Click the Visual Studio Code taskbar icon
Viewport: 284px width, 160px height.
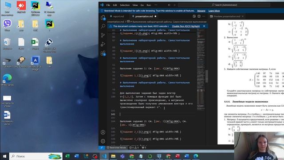tap(104, 156)
